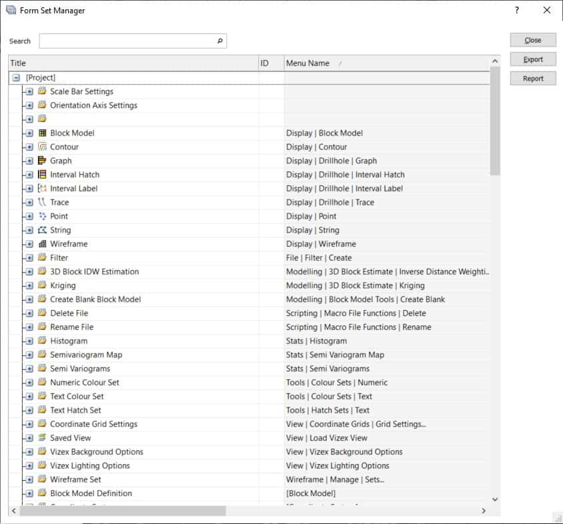Click the drillhole Trace icon

(x=43, y=202)
